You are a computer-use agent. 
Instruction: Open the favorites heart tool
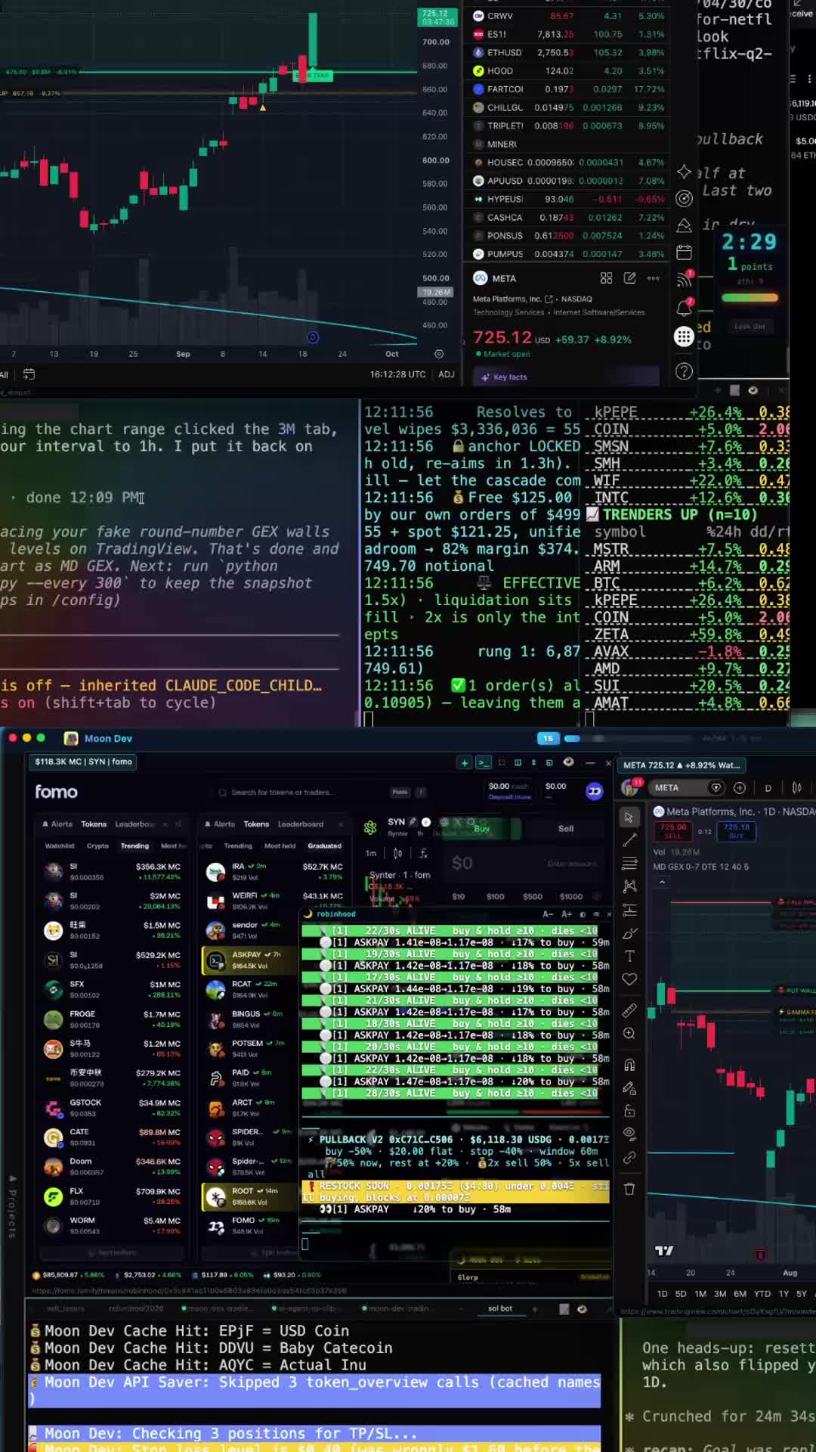pyautogui.click(x=629, y=979)
